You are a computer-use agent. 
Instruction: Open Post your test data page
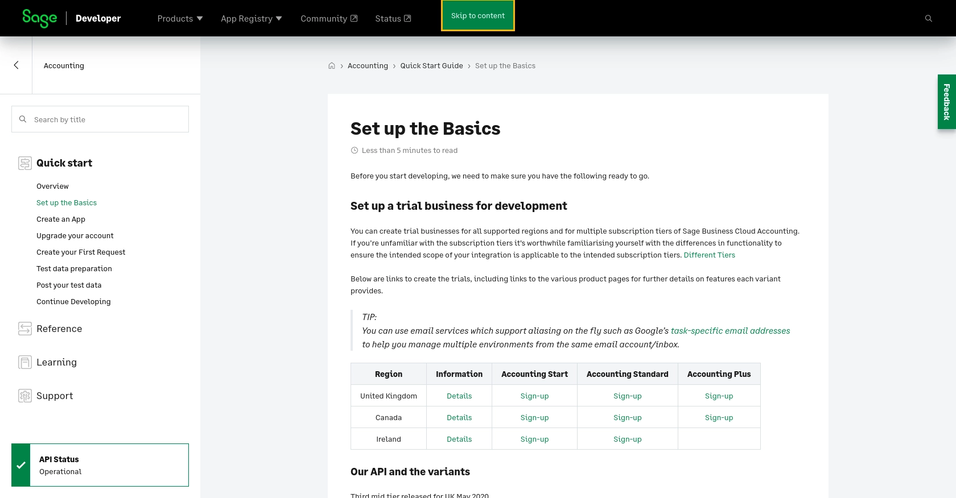69,285
